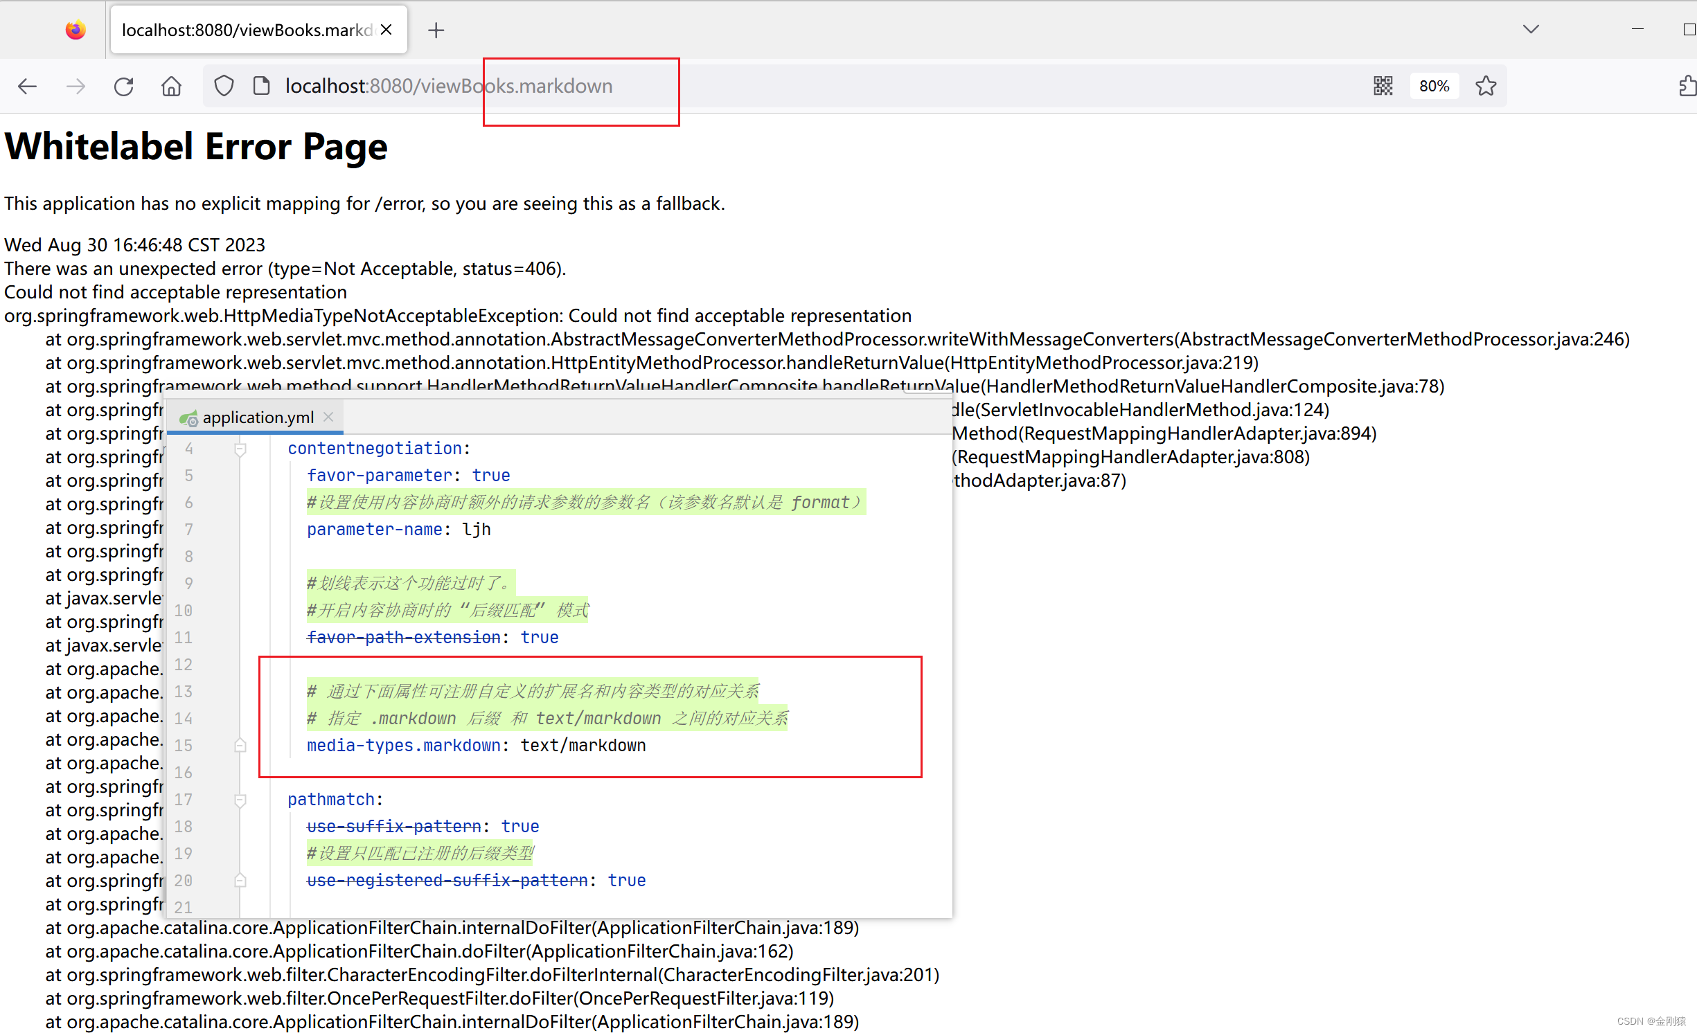Viewport: 1697px width, 1033px height.
Task: Click the timestamp Wed Aug 30 16:46:48
Action: [135, 245]
